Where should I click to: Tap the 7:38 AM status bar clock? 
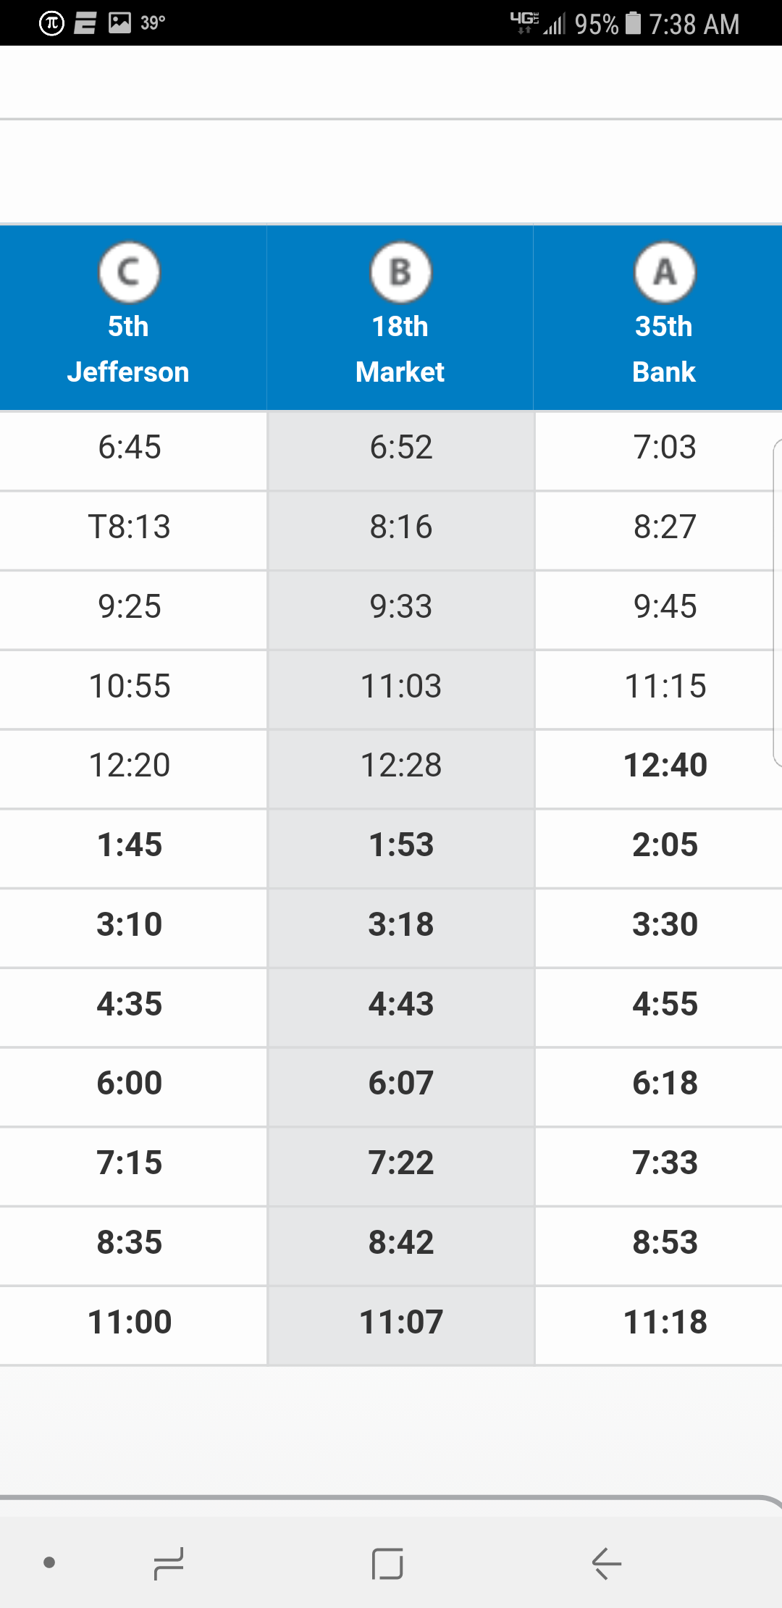pyautogui.click(x=694, y=25)
